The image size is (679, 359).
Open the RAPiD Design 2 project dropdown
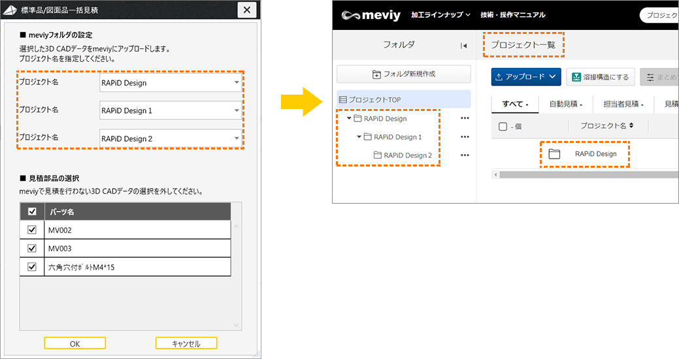point(171,138)
